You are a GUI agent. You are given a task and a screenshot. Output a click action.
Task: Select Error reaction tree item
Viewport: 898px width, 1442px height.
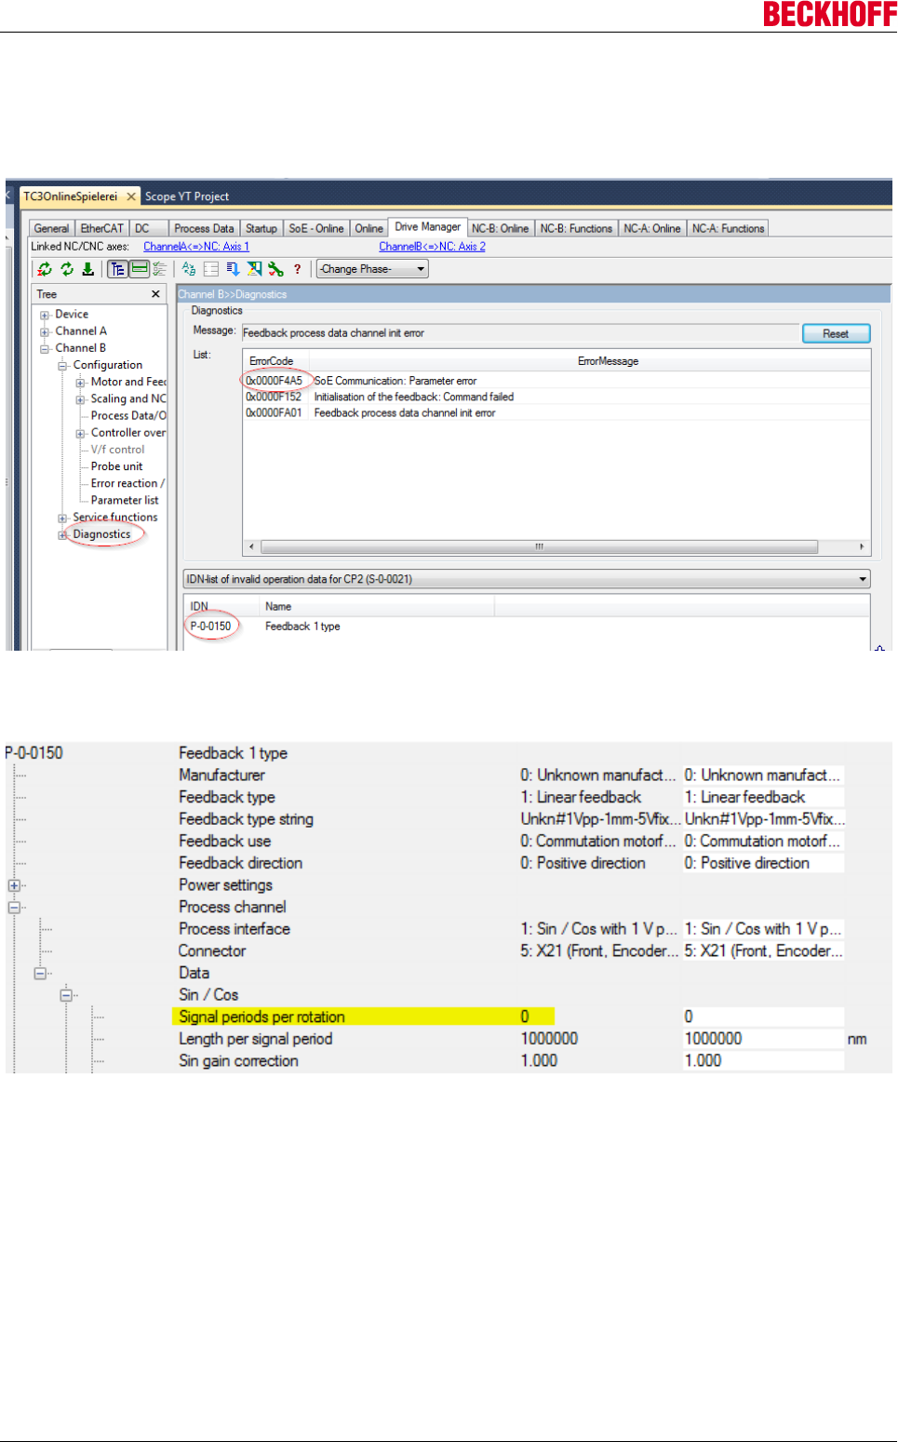pyautogui.click(x=127, y=483)
